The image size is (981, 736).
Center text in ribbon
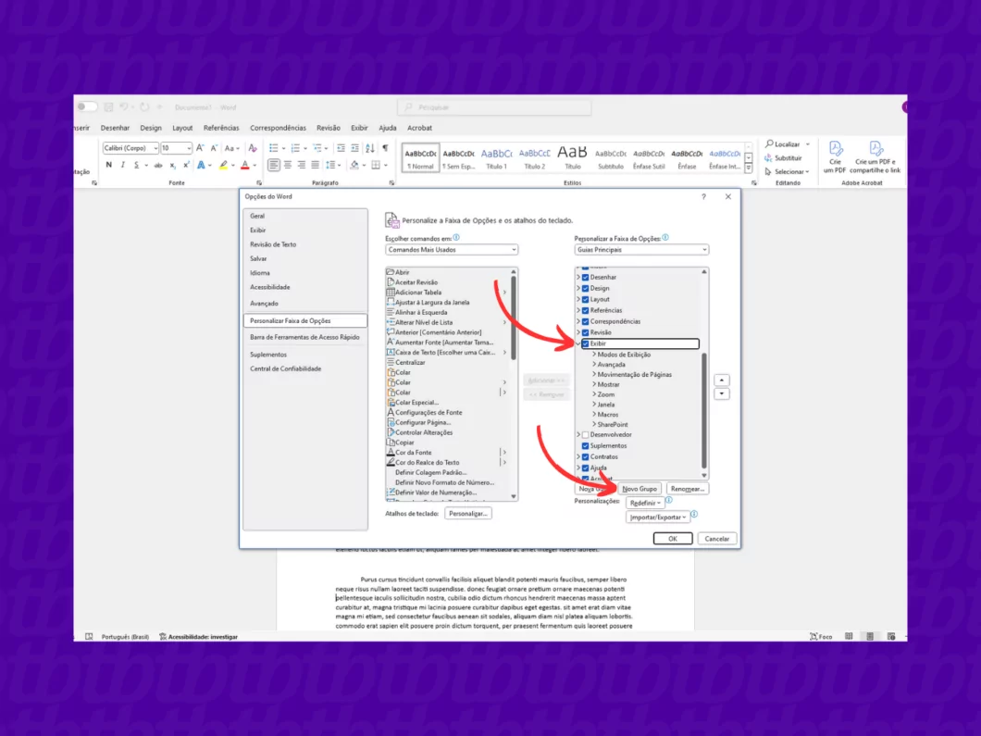click(288, 165)
